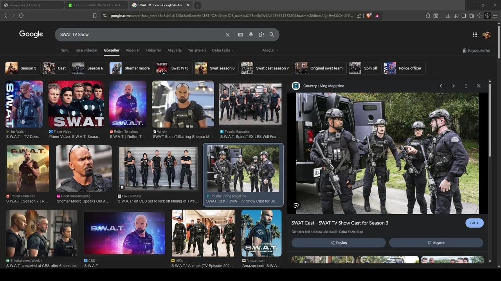
Task: Show the previous image in preview panel
Action: click(441, 86)
